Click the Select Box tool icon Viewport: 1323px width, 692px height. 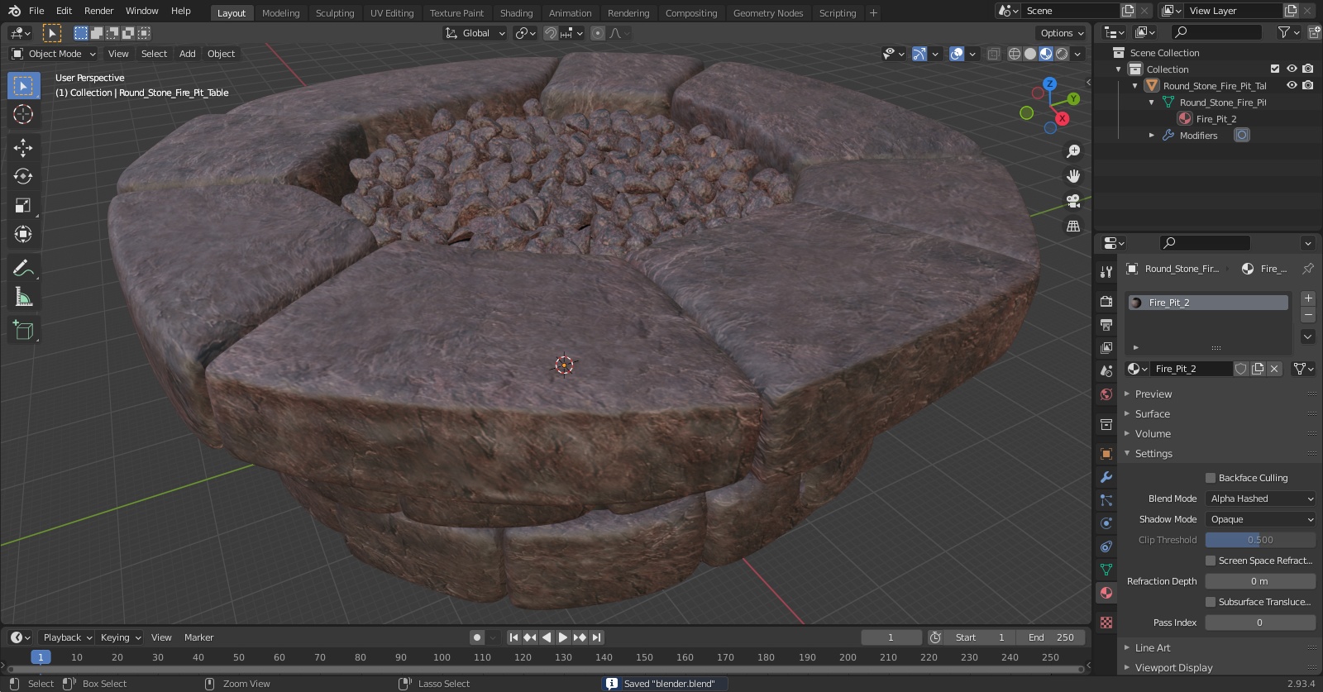[23, 86]
